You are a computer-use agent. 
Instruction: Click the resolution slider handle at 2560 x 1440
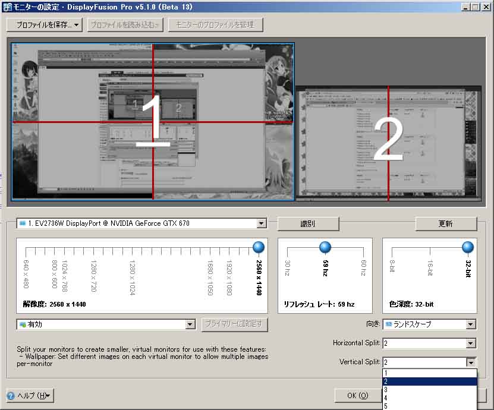[x=258, y=247]
